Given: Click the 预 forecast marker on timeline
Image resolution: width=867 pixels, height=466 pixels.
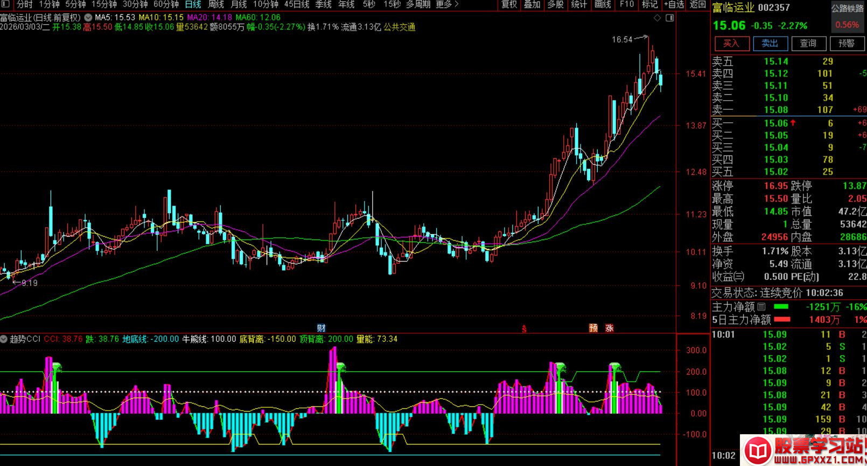Looking at the screenshot, I should (593, 328).
